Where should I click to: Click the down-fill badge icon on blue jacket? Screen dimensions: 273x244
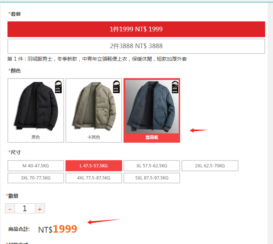(x=175, y=87)
